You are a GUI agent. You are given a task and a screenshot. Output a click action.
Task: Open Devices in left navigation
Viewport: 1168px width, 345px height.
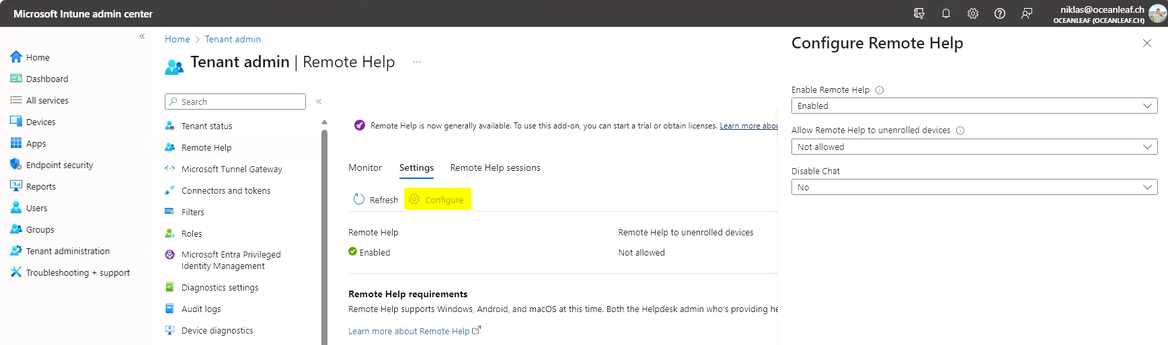pos(40,122)
